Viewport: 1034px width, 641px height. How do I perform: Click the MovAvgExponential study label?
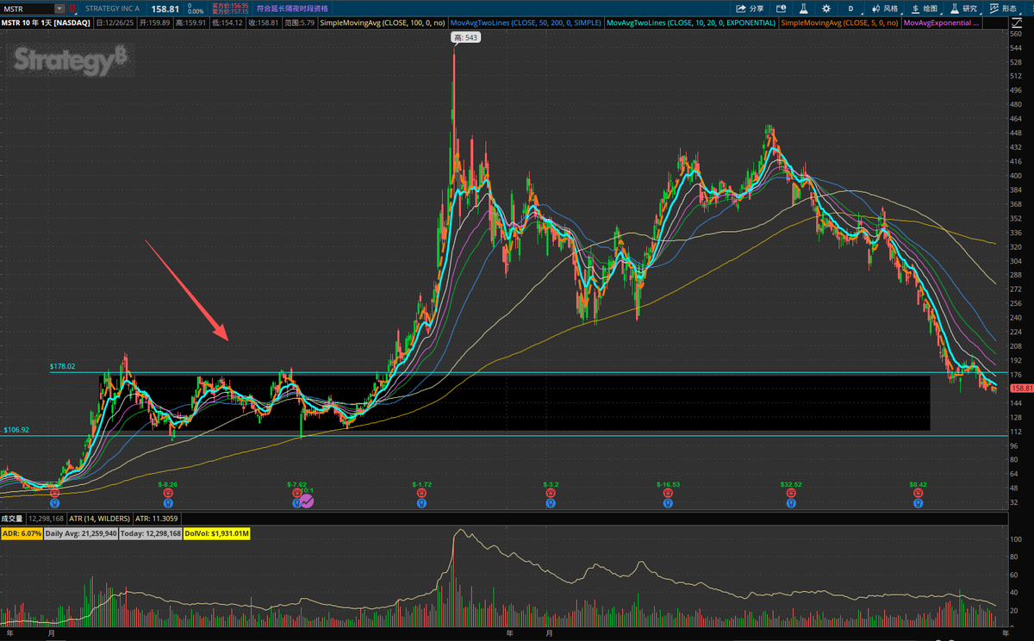[x=941, y=22]
